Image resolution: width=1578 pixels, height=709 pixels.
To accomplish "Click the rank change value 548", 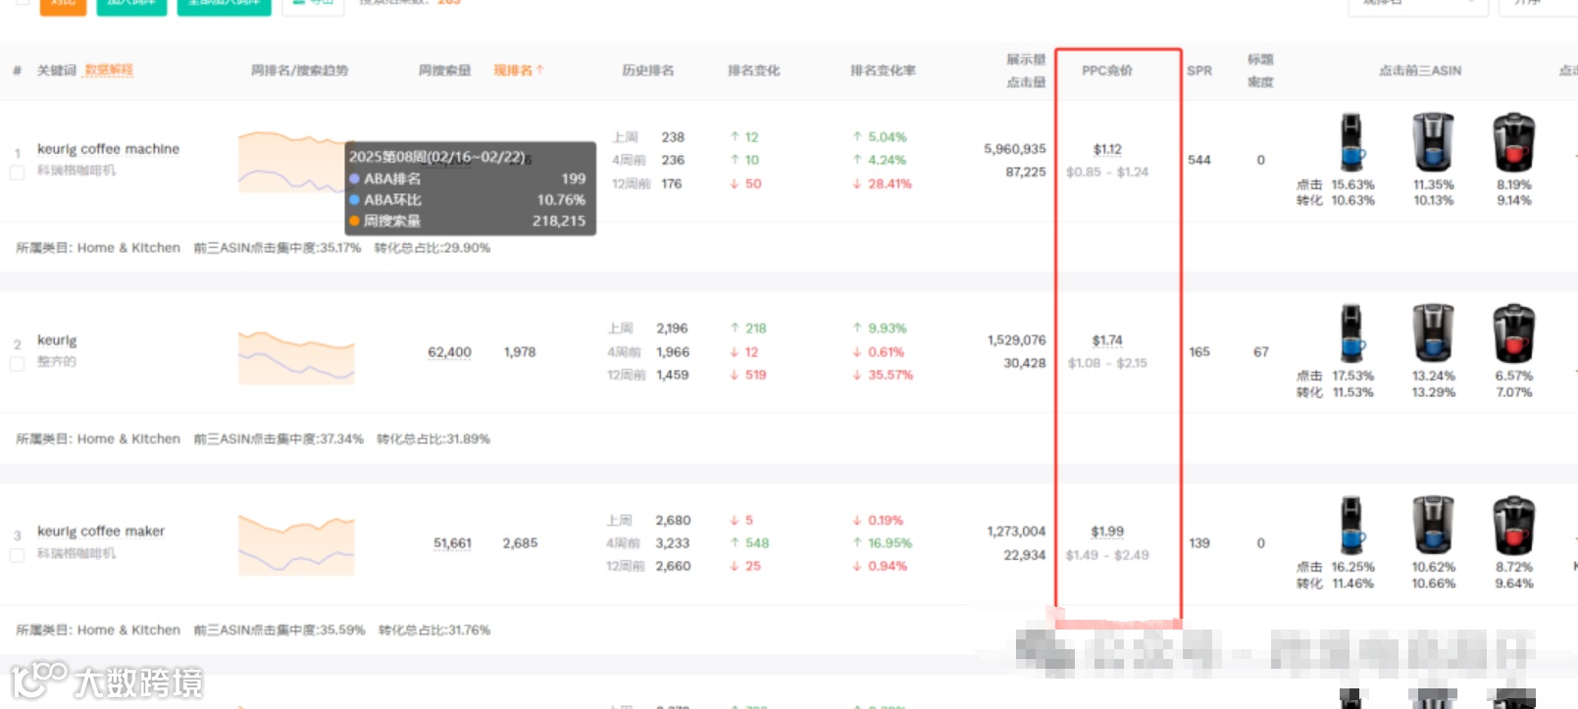I will pyautogui.click(x=757, y=543).
